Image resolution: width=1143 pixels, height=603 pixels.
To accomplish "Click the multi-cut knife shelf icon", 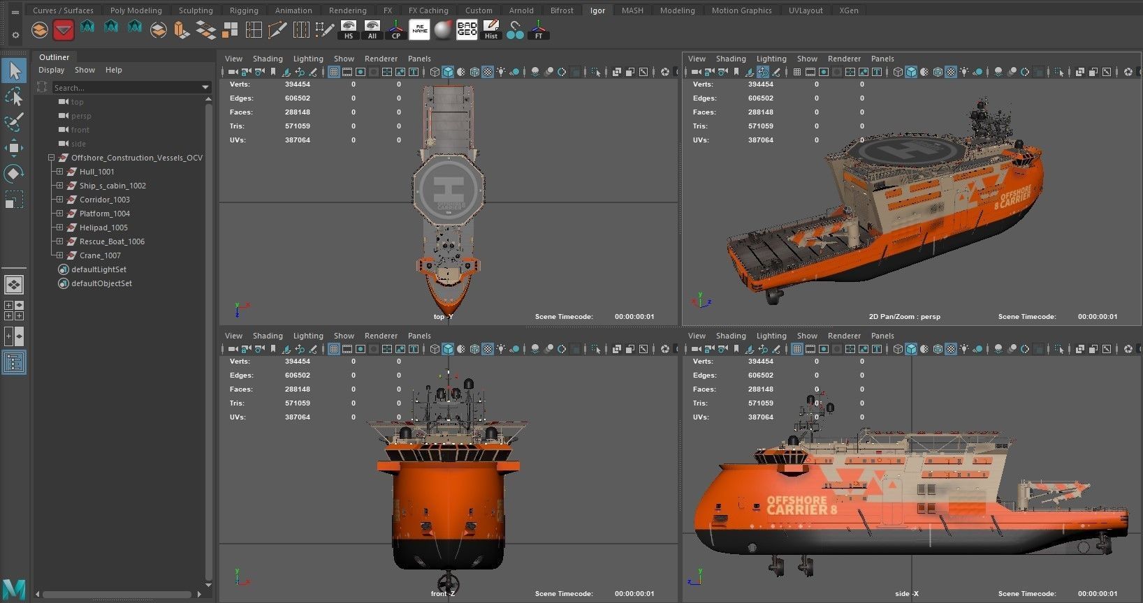I will [277, 30].
